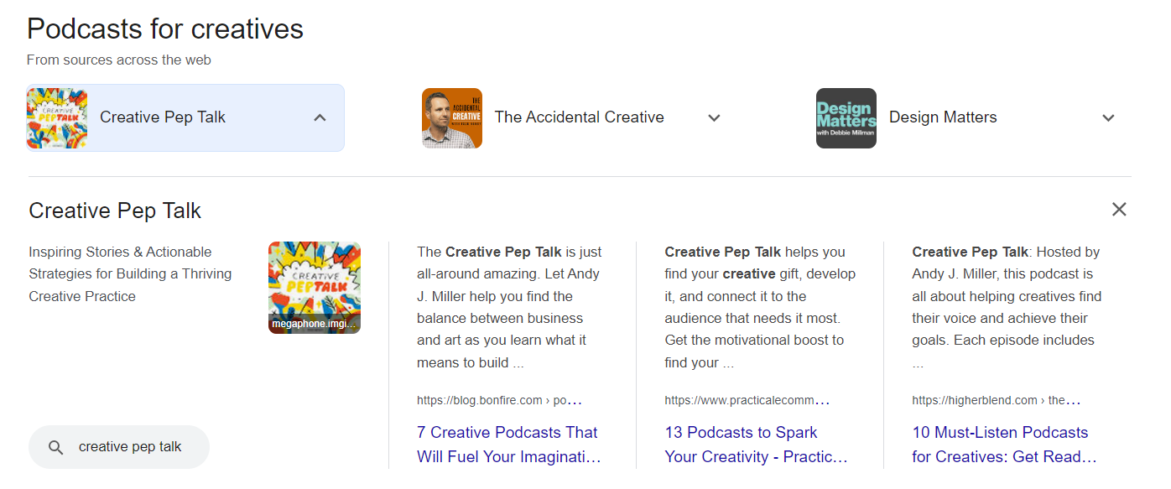Click the practicalecommerce URL
This screenshot has width=1171, height=489.
click(747, 400)
